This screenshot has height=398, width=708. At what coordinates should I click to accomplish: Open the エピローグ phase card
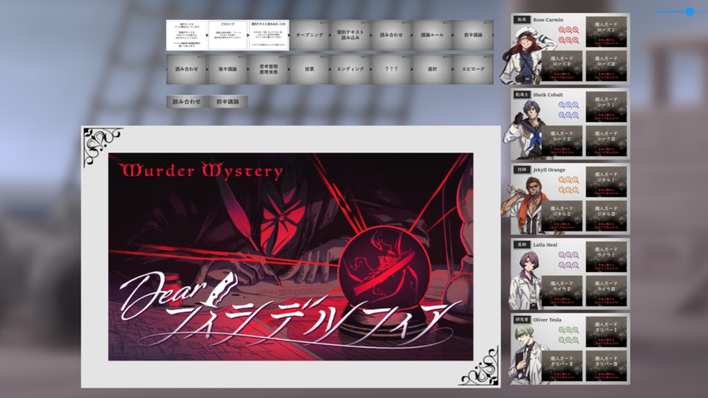473,69
